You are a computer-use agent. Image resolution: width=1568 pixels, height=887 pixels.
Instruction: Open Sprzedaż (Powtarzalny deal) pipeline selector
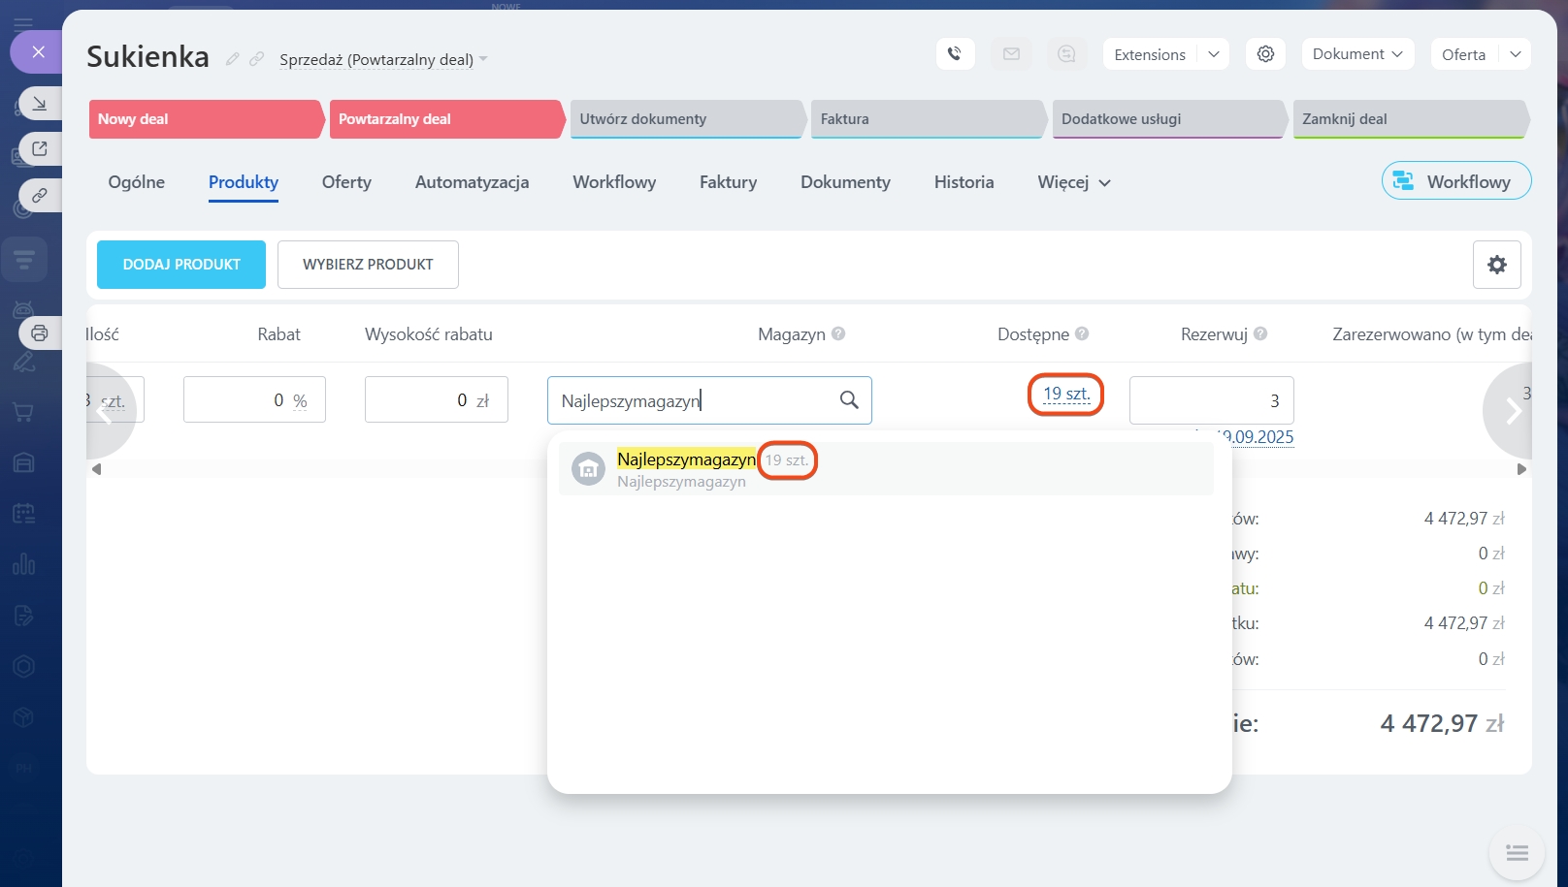click(383, 60)
